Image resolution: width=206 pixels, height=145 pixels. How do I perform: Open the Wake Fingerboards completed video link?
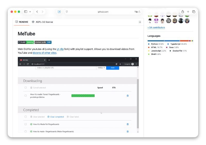pyautogui.click(x=53, y=131)
